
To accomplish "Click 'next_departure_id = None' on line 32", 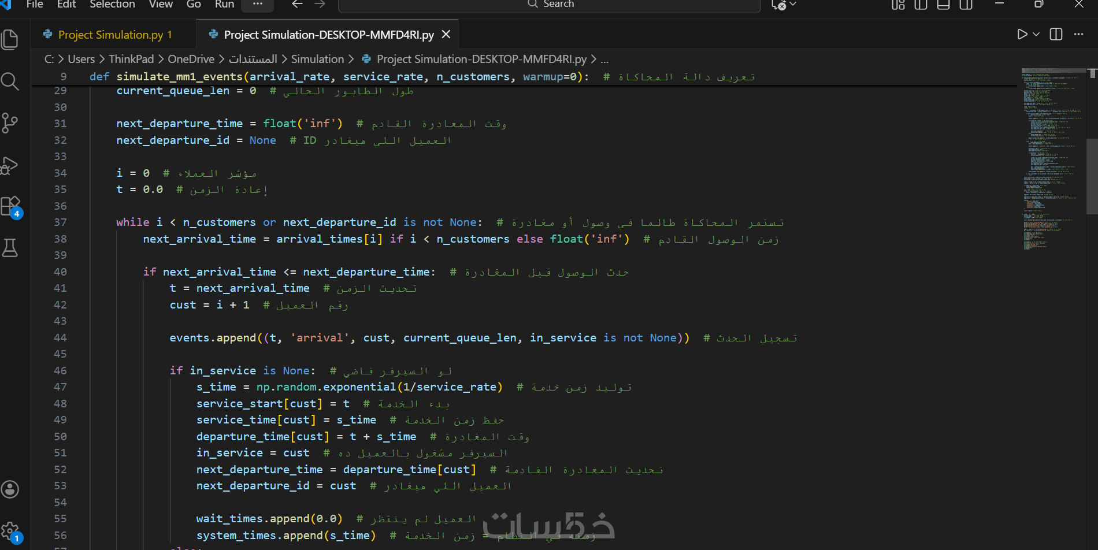I will [x=196, y=140].
